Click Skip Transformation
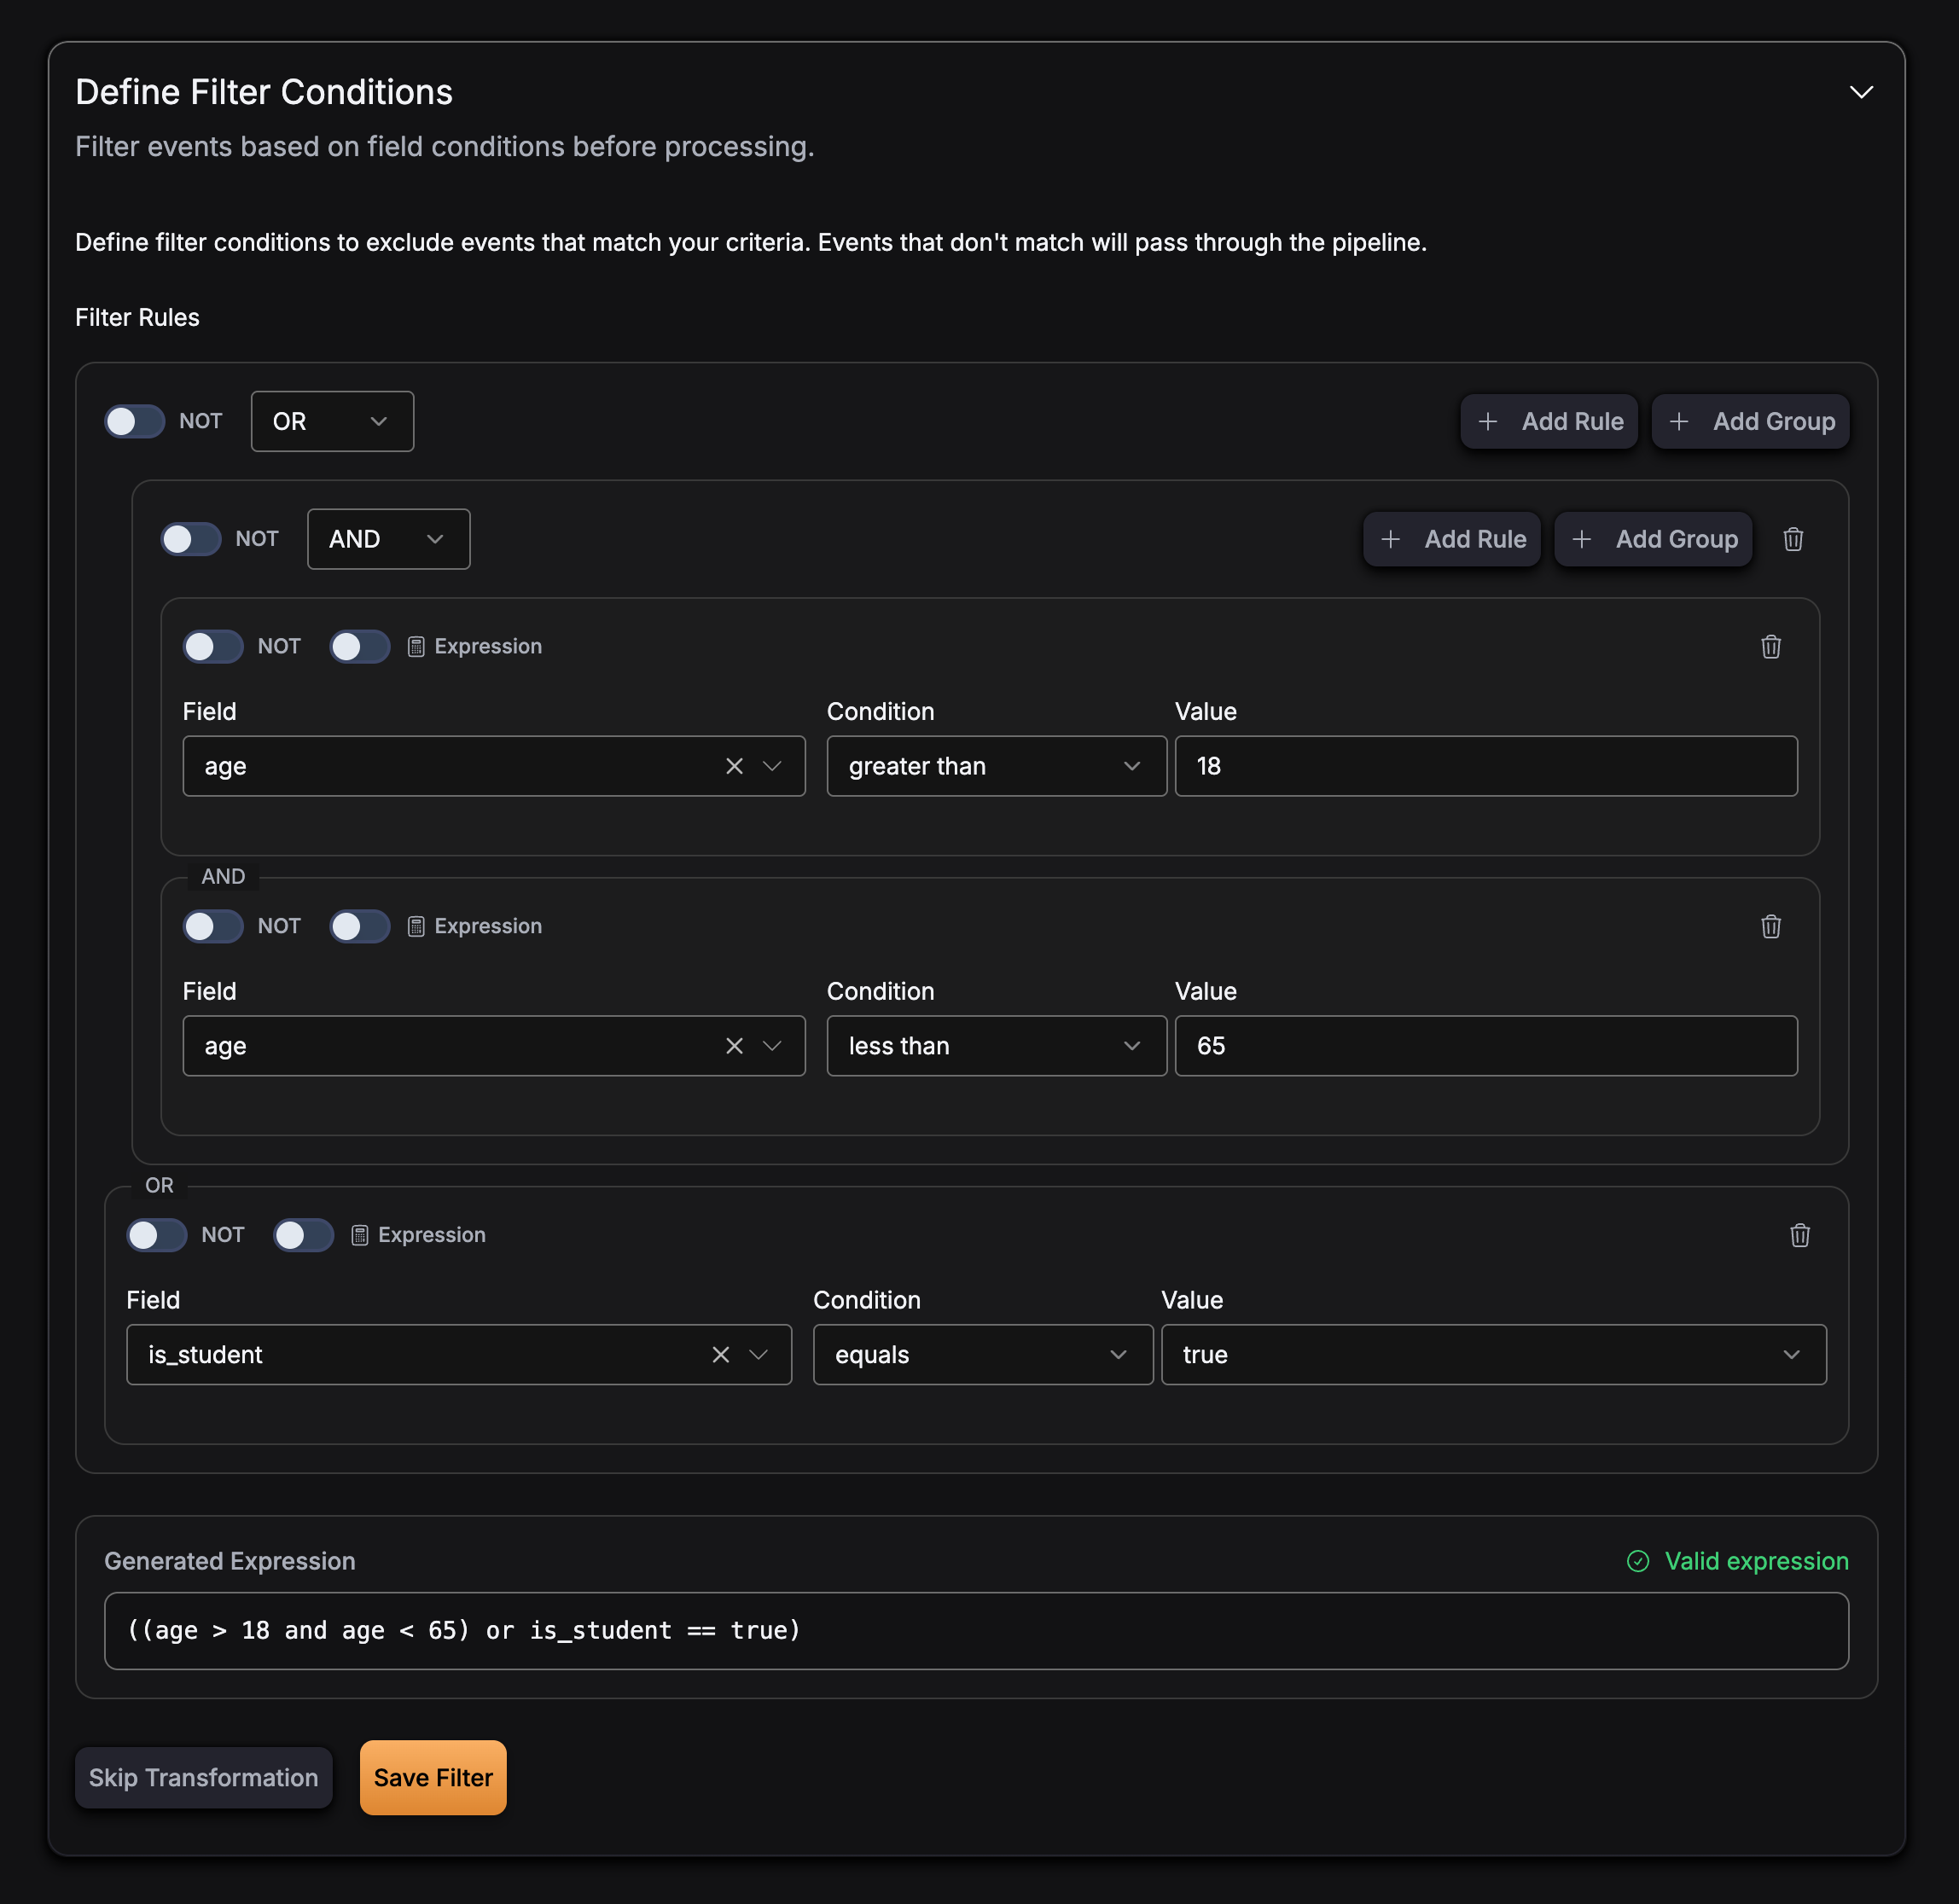 point(204,1777)
